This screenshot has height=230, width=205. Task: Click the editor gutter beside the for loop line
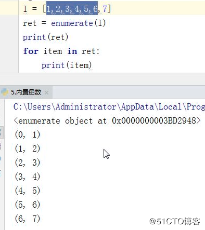click(9, 51)
